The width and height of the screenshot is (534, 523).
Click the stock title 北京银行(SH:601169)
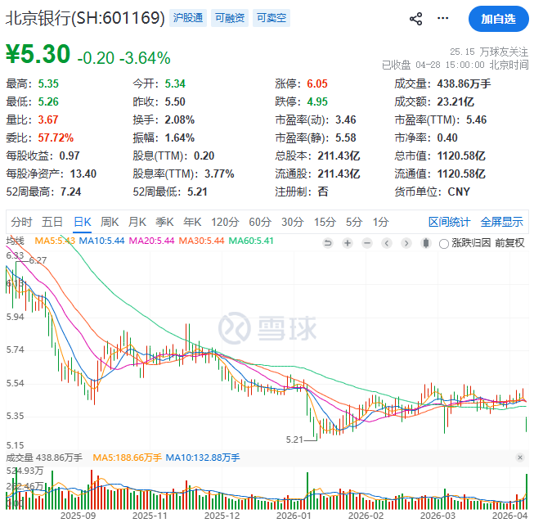[85, 18]
